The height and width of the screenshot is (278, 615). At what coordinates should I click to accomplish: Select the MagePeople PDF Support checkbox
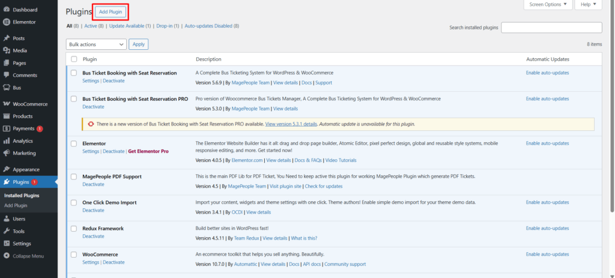point(74,177)
